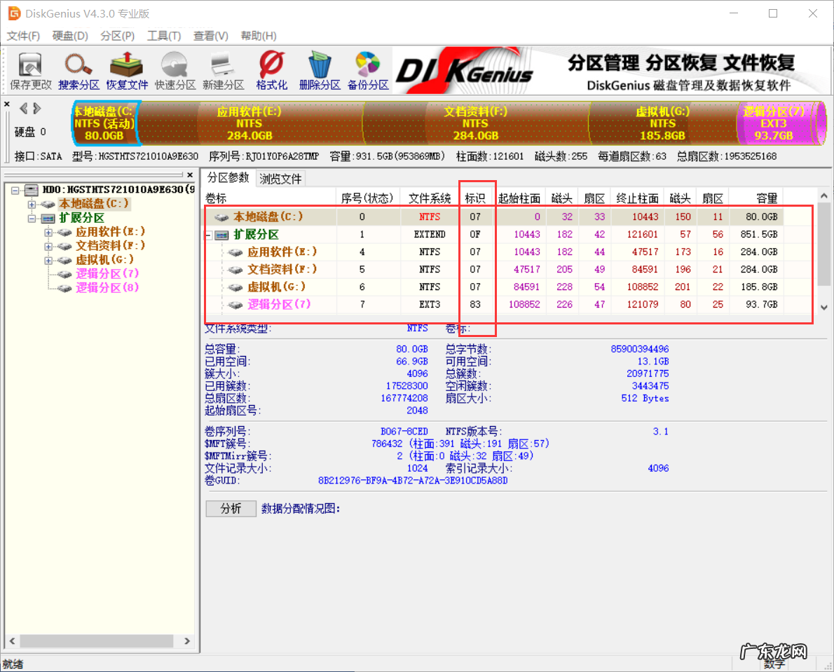This screenshot has width=834, height=672.
Task: Click the 新建分区 new partition icon
Action: 223,71
